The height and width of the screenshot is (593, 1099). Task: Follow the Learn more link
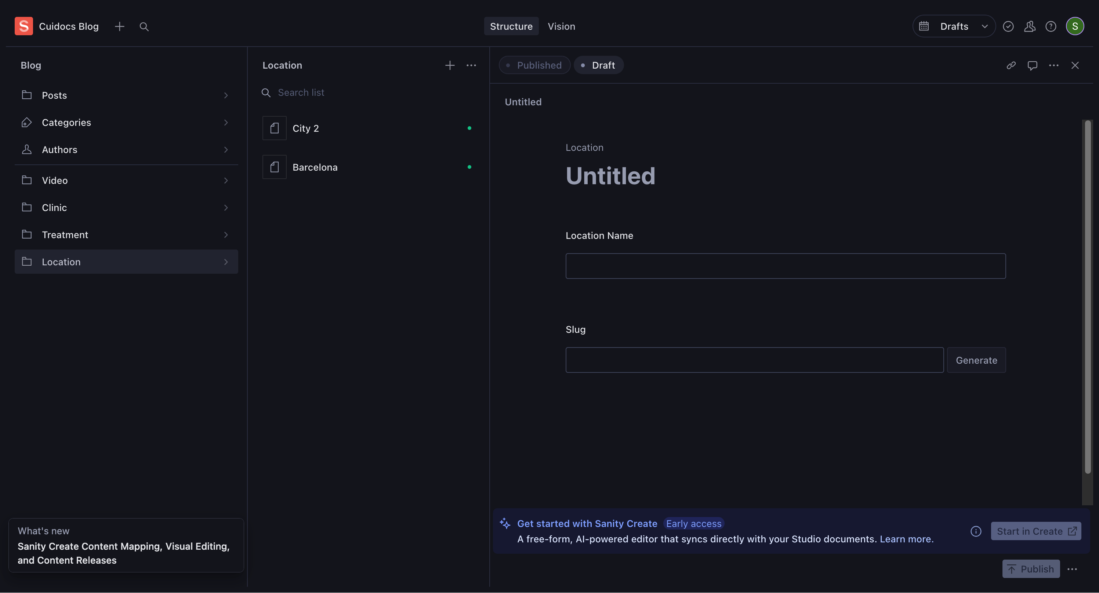click(x=906, y=539)
